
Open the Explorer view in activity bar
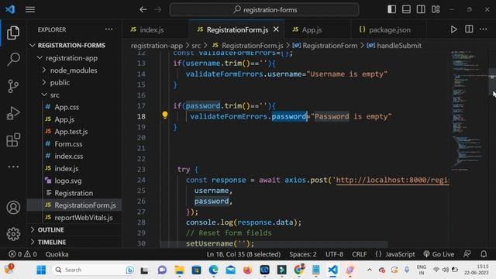tap(13, 33)
